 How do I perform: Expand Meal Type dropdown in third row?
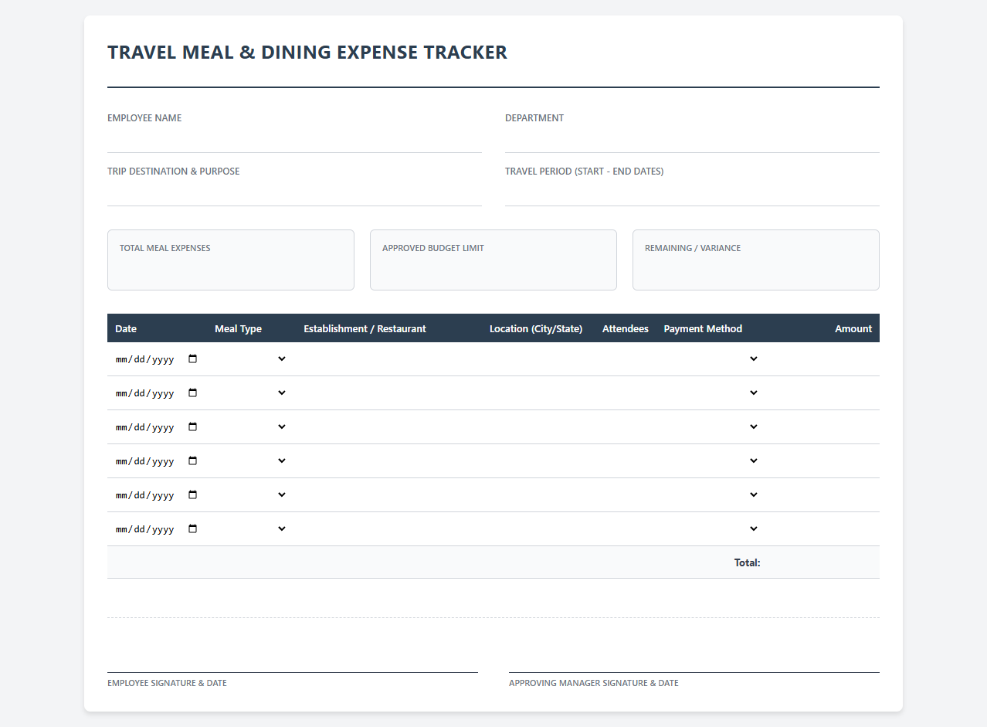[x=251, y=426]
